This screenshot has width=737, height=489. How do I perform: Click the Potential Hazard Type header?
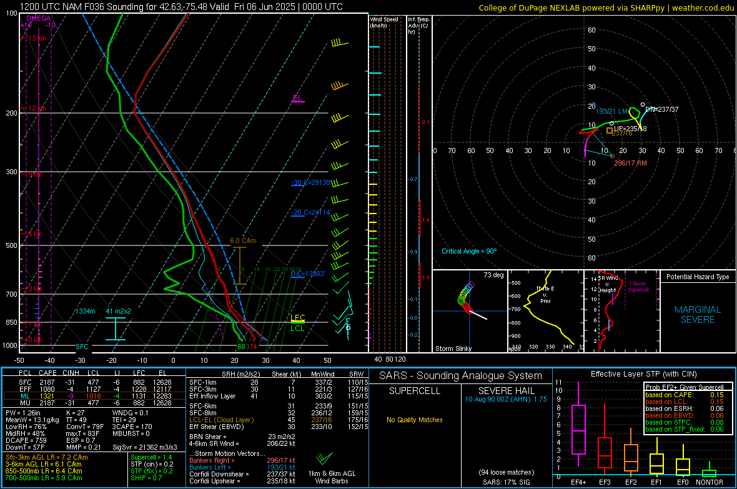[x=698, y=277]
